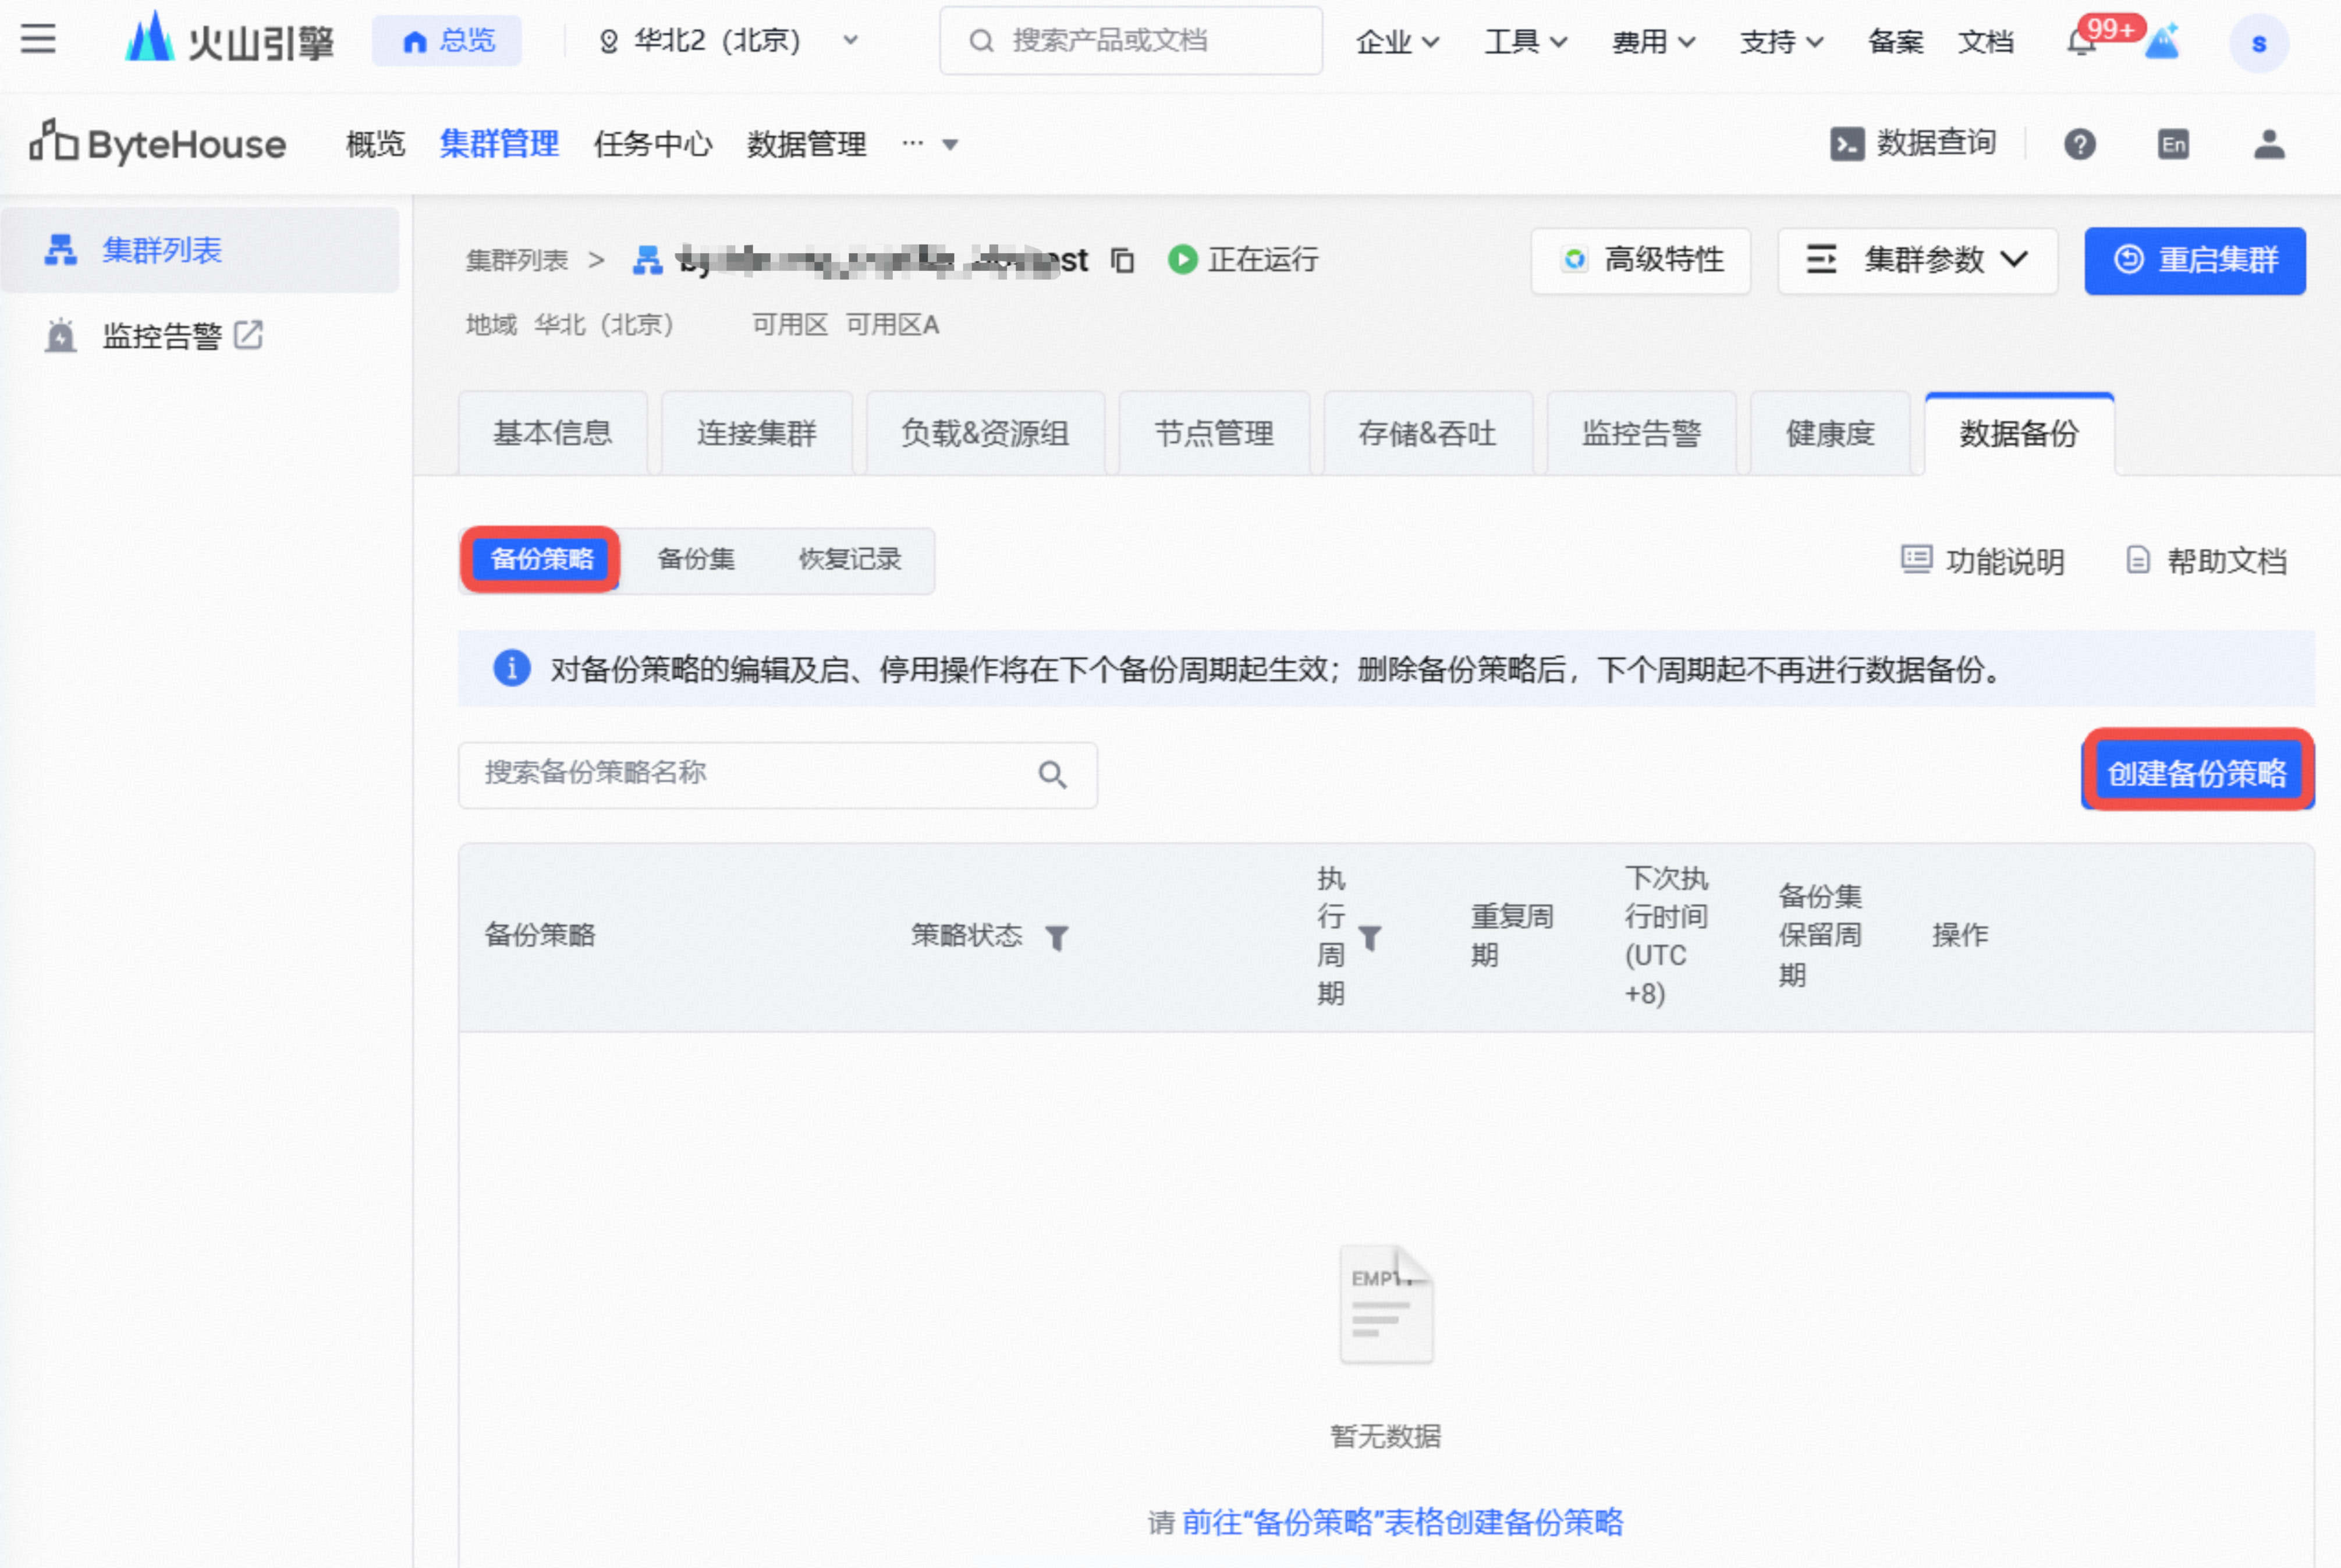Image resolution: width=2341 pixels, height=1568 pixels.
Task: Open 数据查询 console
Action: click(x=1913, y=144)
